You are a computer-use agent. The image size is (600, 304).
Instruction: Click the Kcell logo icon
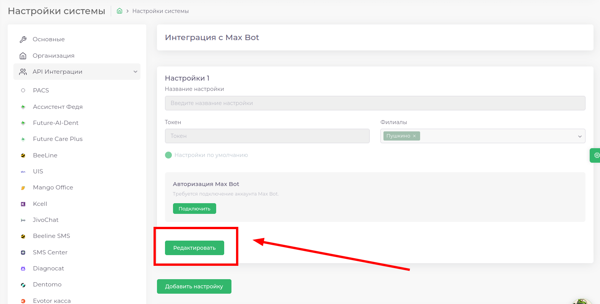(x=23, y=204)
